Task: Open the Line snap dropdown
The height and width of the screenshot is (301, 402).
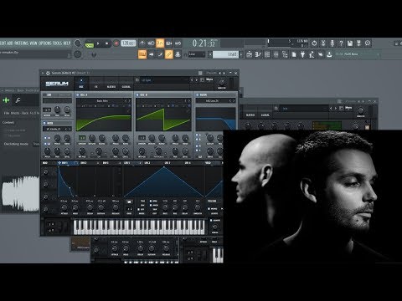Action: coord(197,54)
